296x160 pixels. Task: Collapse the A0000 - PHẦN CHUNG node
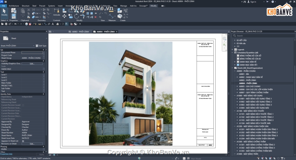pyautogui.click(x=235, y=71)
